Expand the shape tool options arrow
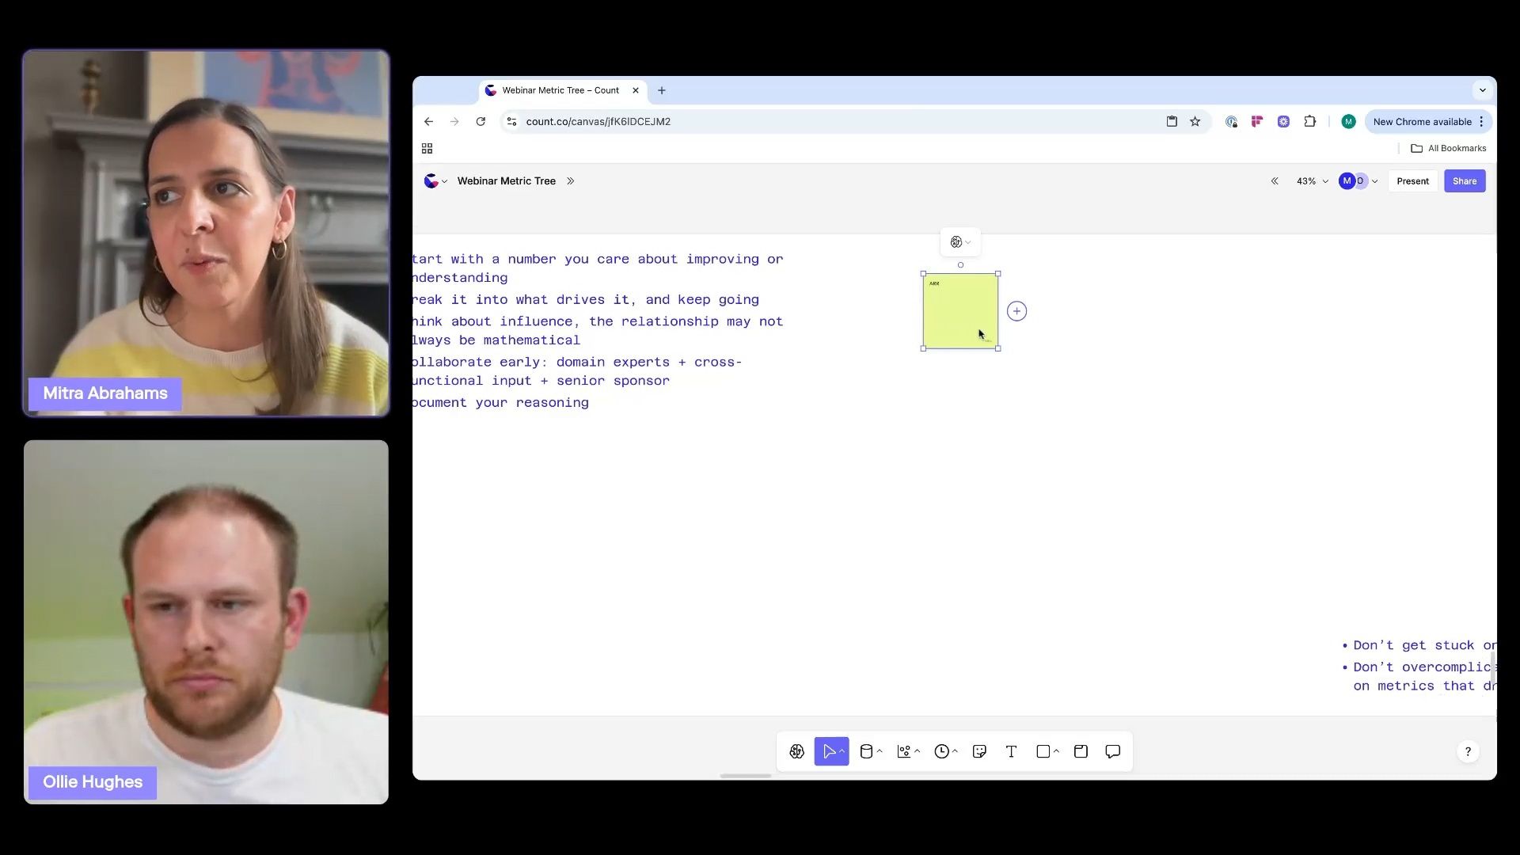The width and height of the screenshot is (1520, 855). pos(1057,752)
